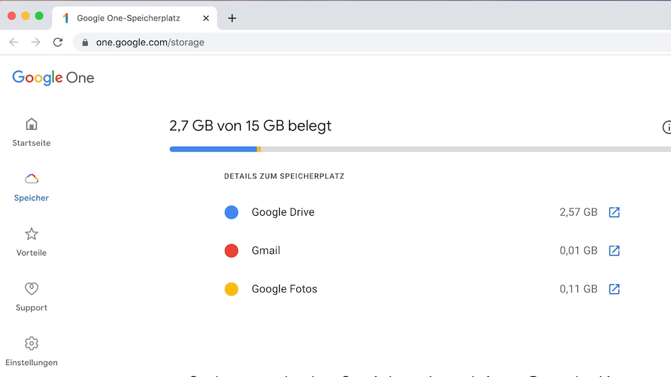Image resolution: width=671 pixels, height=377 pixels.
Task: Open the Startseite home icon
Action: [31, 124]
